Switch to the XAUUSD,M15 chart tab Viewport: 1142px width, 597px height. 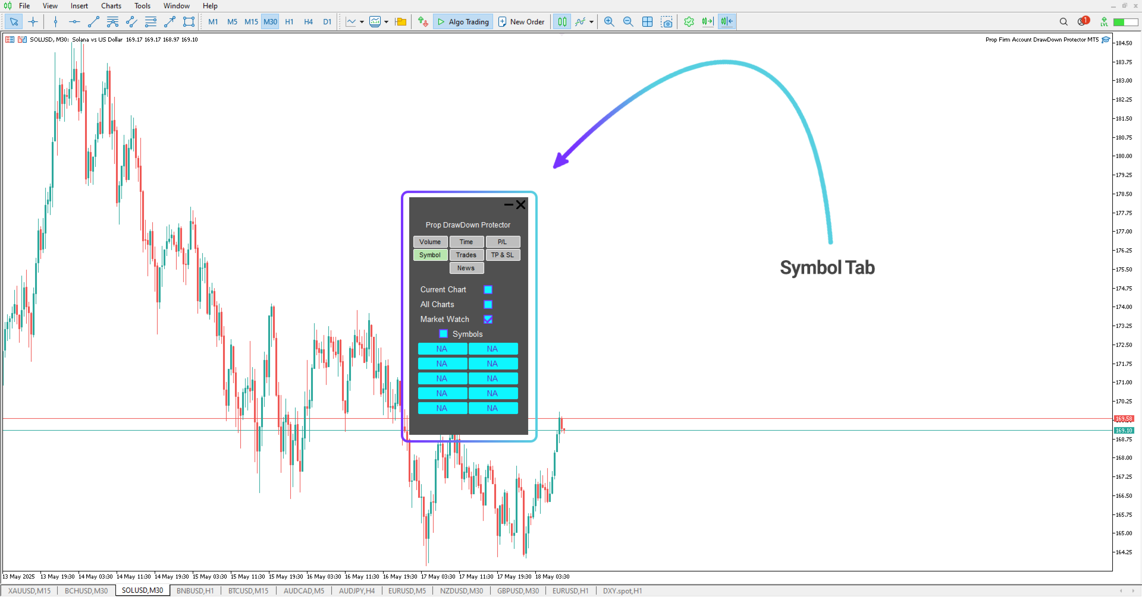[x=28, y=590]
